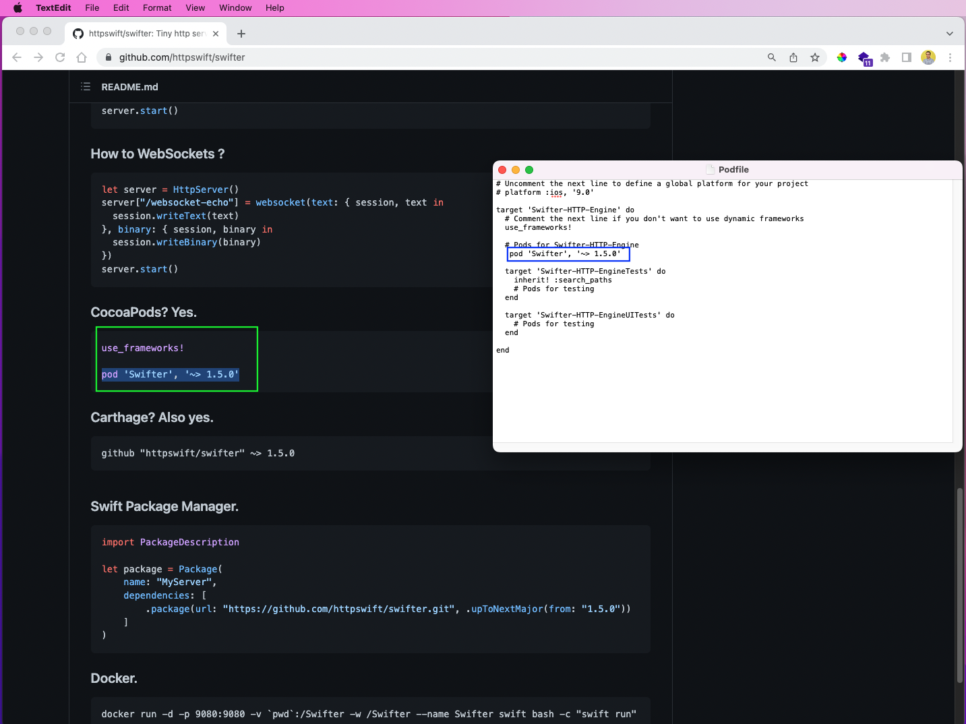
Task: Reload the GitHub page
Action: coord(60,57)
